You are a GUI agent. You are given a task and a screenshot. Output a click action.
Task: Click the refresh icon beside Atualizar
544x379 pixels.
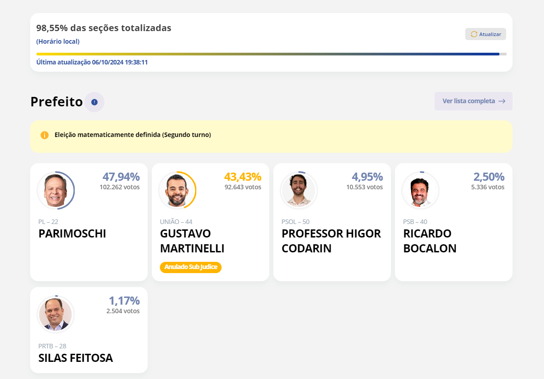tap(474, 34)
